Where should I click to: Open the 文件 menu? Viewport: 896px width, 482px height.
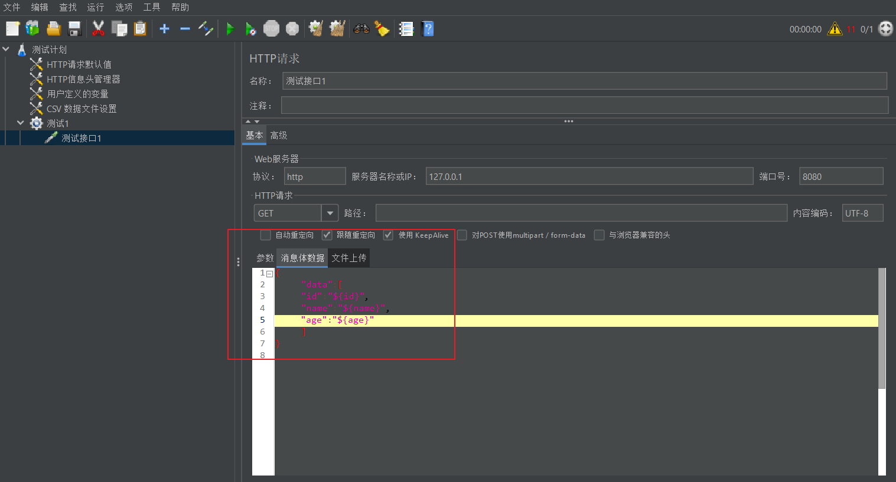(x=12, y=7)
